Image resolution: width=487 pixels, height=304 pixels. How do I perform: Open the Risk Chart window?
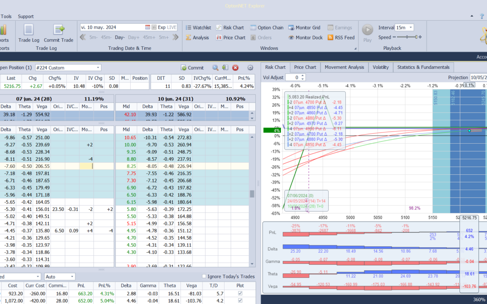click(230, 27)
